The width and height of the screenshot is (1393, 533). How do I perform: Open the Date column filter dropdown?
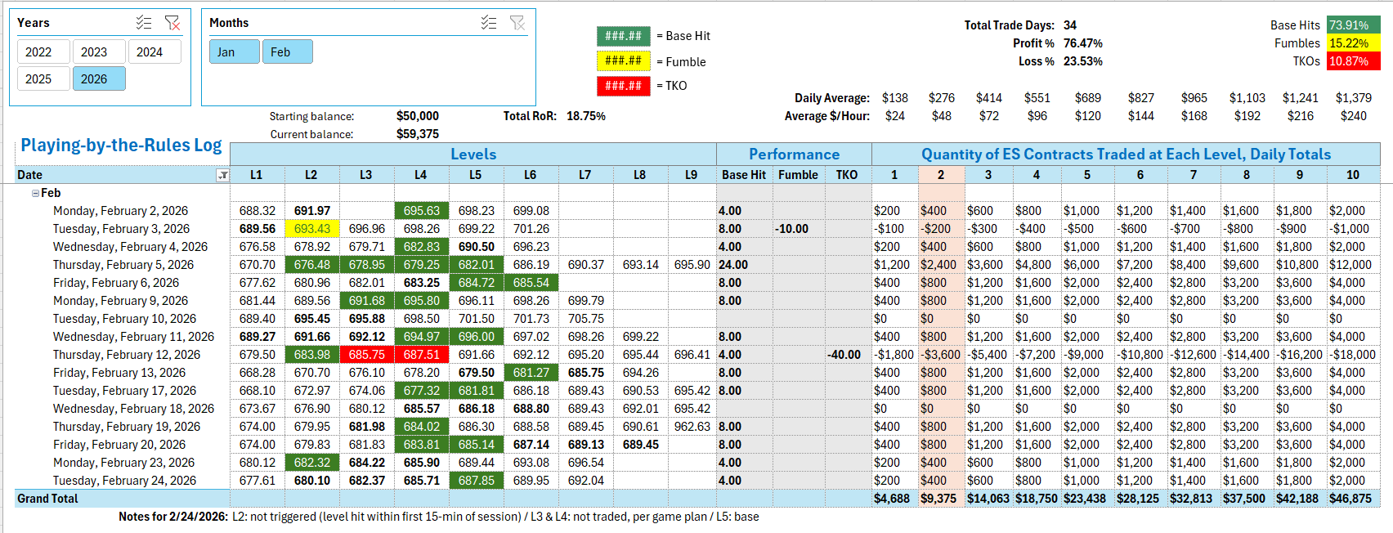click(222, 175)
